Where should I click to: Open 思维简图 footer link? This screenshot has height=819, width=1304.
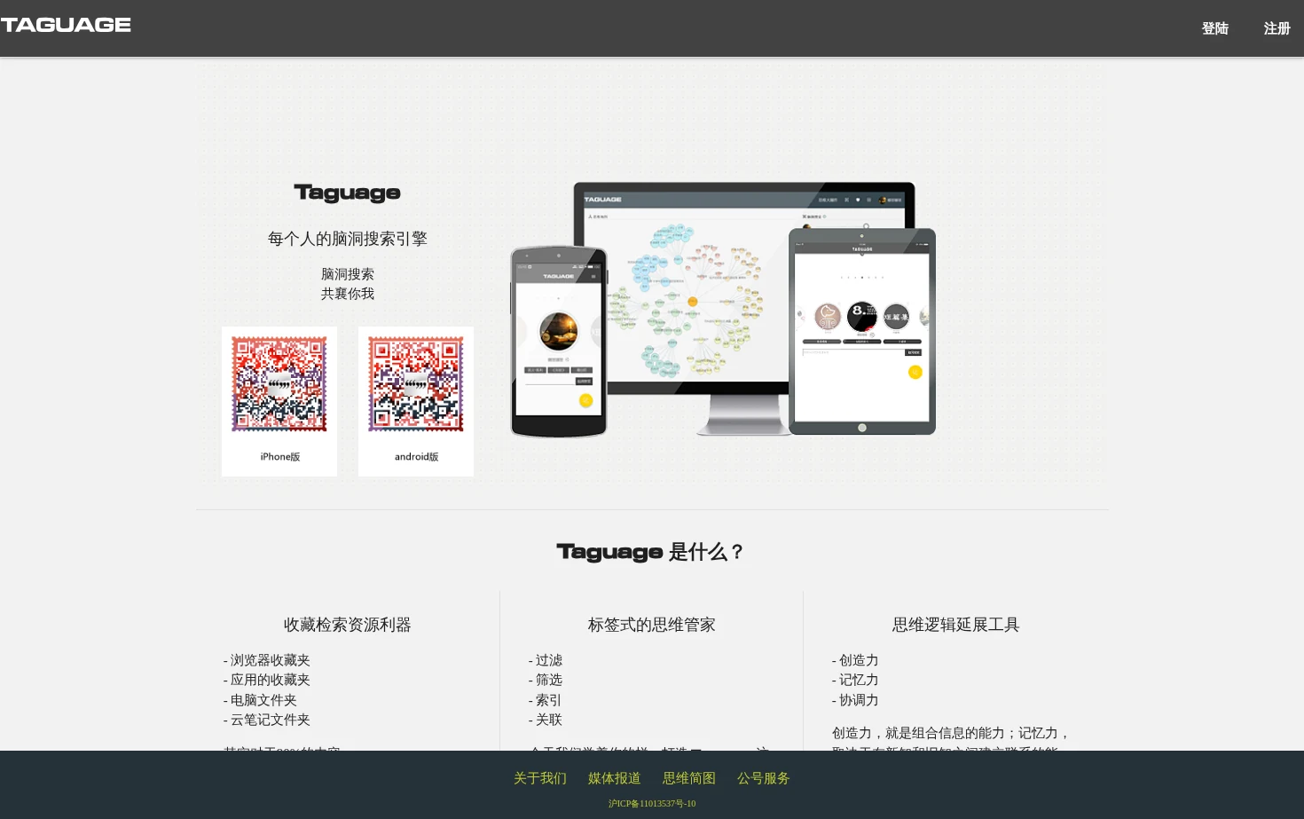689,778
